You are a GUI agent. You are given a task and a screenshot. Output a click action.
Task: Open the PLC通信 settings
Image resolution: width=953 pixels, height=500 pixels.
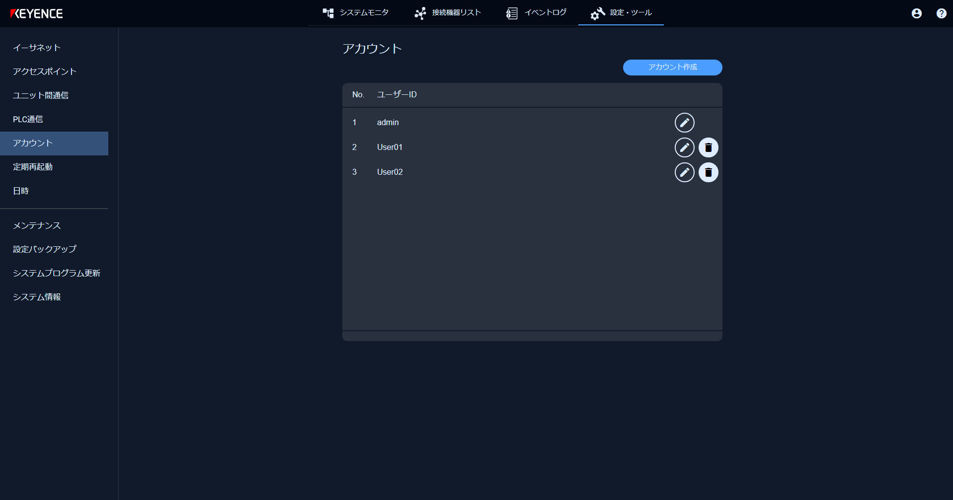point(27,119)
